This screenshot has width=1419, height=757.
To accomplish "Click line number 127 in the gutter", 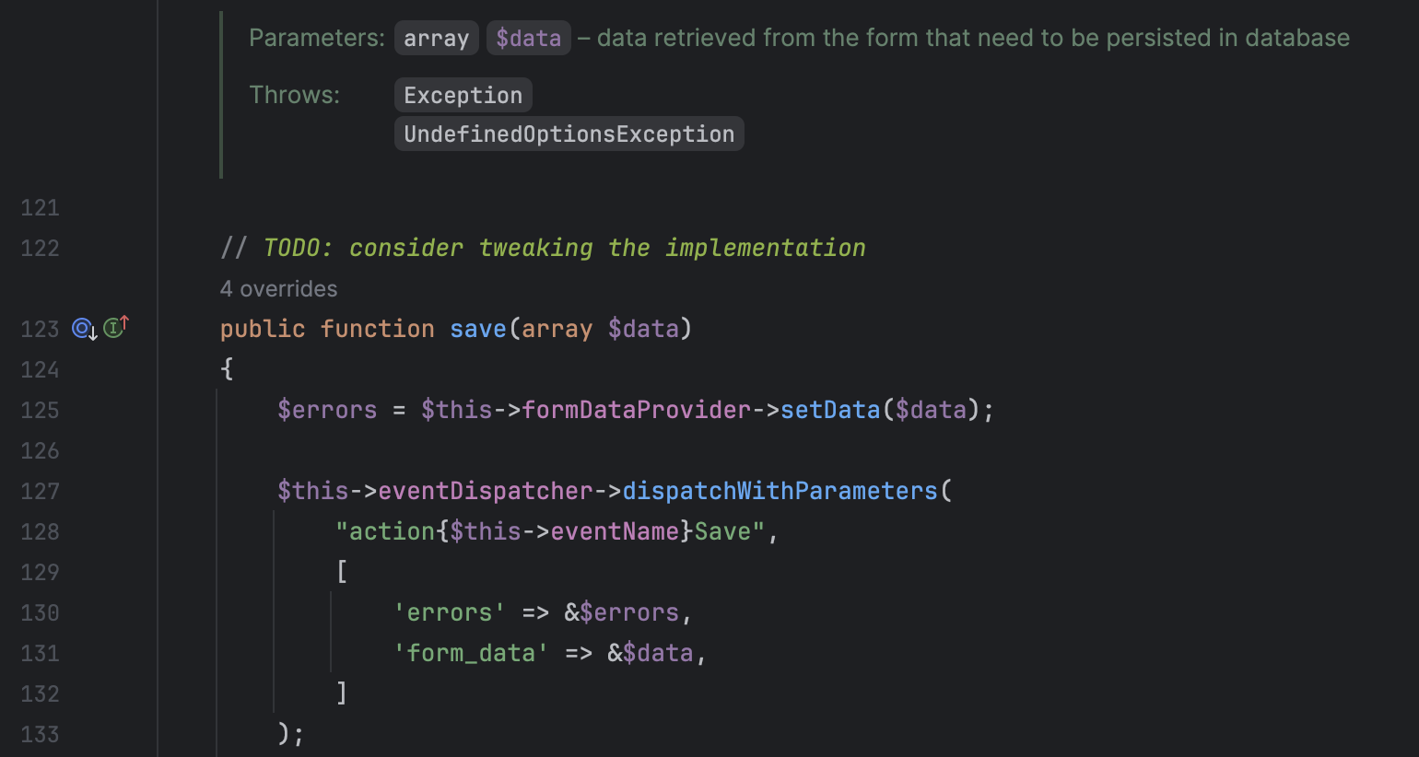I will [x=40, y=491].
